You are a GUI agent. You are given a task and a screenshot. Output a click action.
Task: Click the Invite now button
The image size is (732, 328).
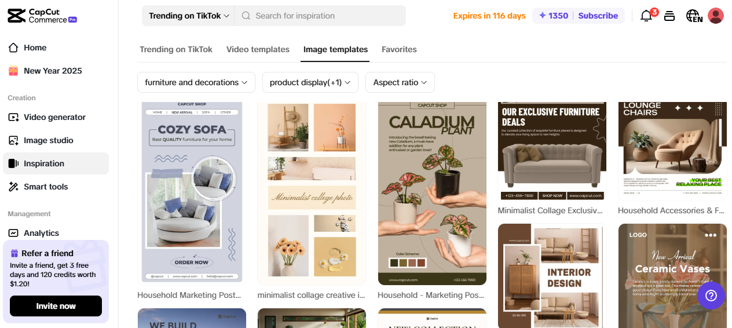tap(56, 306)
